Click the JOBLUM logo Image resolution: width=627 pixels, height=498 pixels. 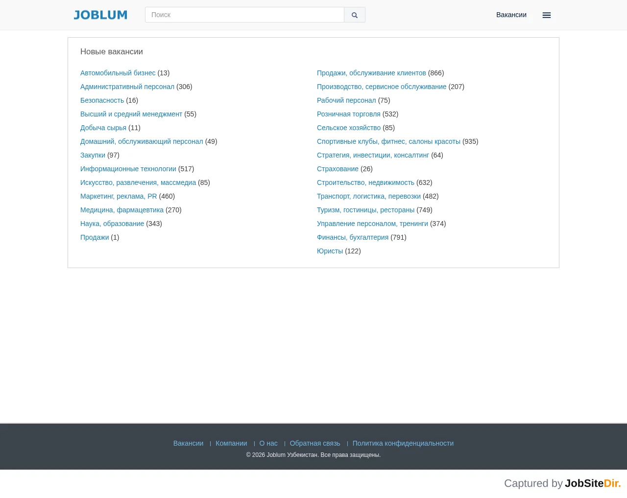[100, 15]
